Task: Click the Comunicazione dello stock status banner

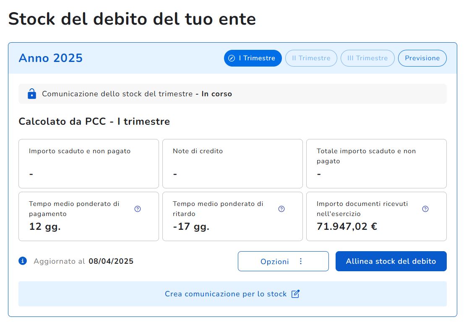Action: pyautogui.click(x=232, y=94)
